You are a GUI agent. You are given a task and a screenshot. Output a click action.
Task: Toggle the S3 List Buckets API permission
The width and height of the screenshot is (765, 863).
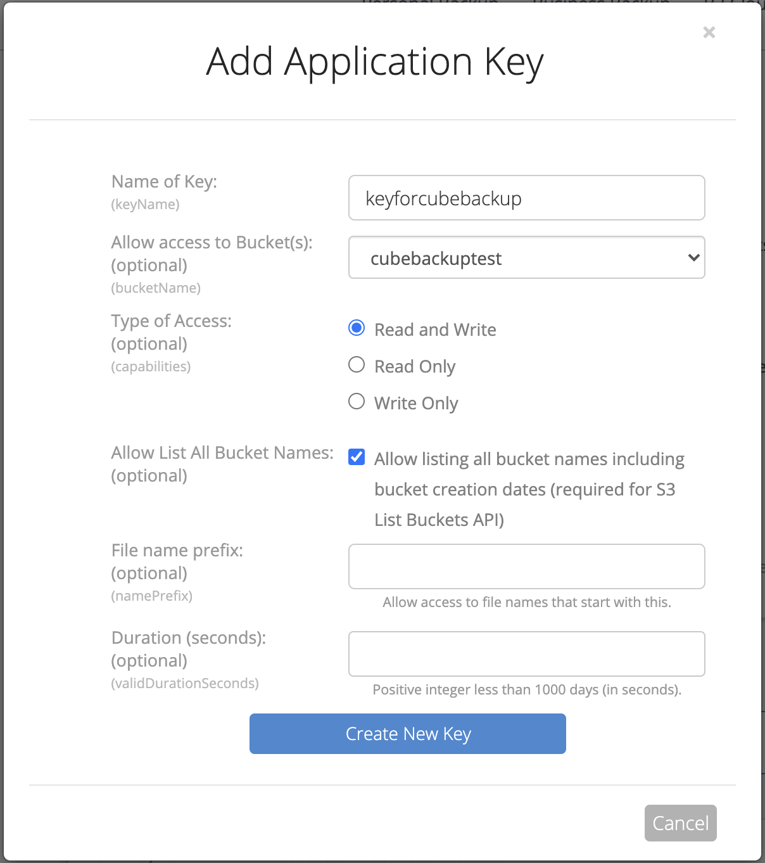[x=356, y=456]
